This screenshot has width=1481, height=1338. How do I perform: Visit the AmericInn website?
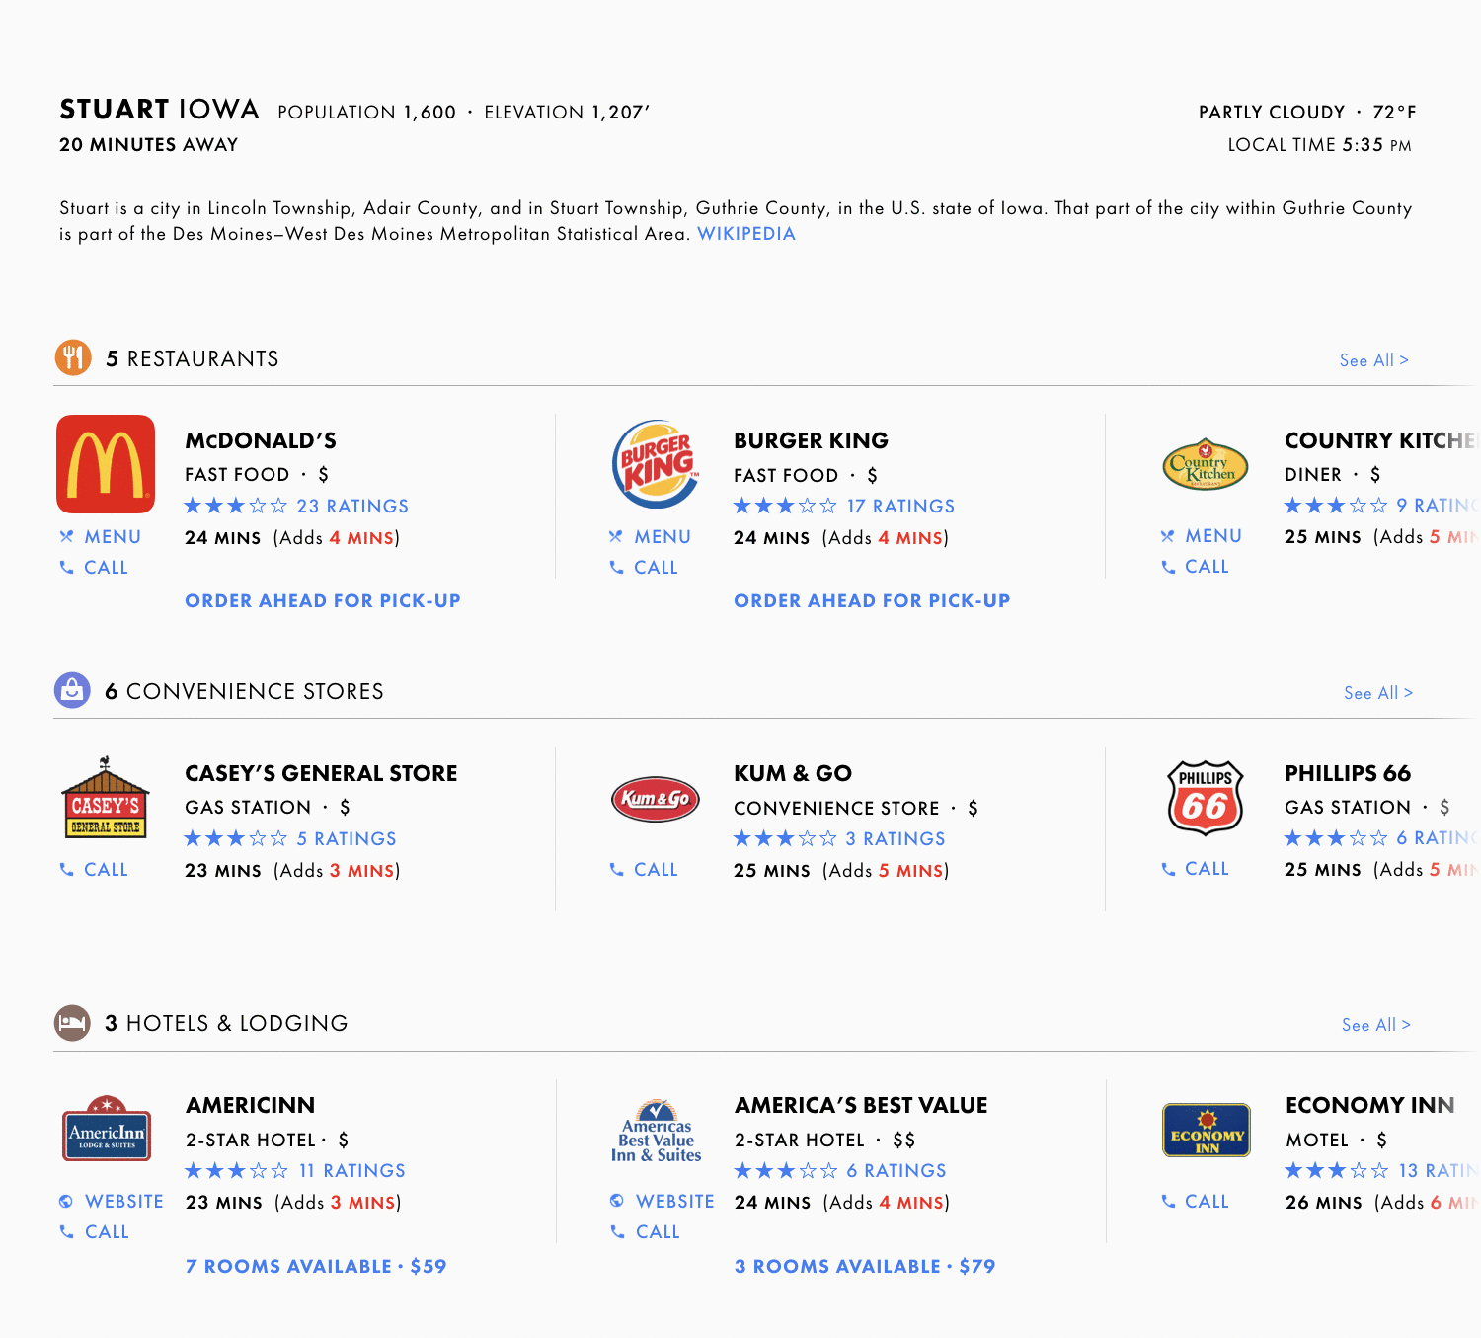(111, 1201)
